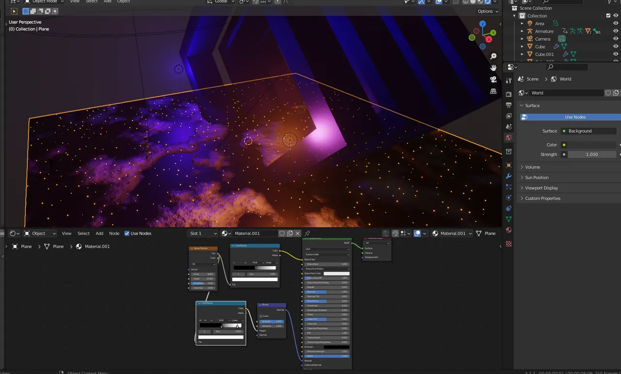Screen dimensions: 621x374
Task: Toggle Collection exclude checkbox in outliner
Action: point(608,16)
